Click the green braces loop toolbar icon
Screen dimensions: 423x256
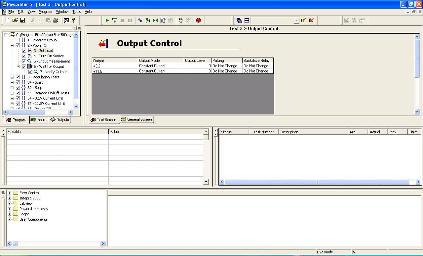point(148,20)
